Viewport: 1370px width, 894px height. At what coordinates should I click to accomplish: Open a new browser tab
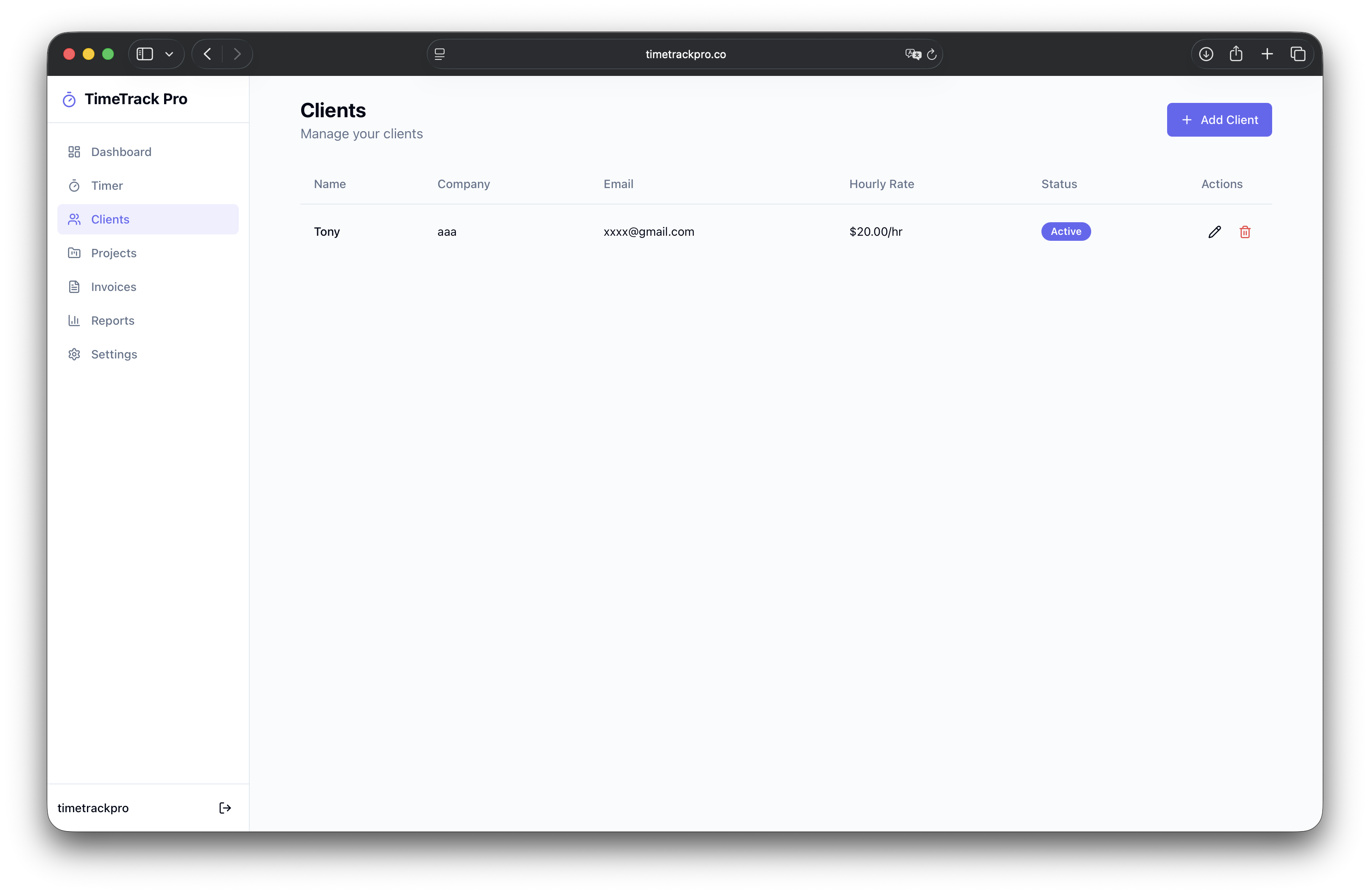coord(1267,54)
